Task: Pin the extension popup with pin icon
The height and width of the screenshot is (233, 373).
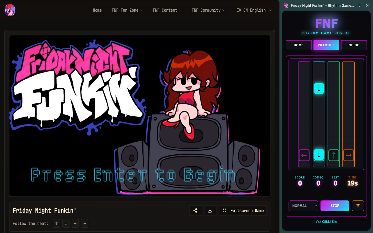Action: 359,6
